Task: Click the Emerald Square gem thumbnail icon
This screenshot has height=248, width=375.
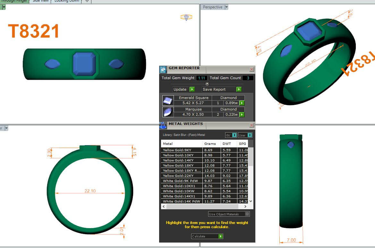Action: click(x=168, y=100)
